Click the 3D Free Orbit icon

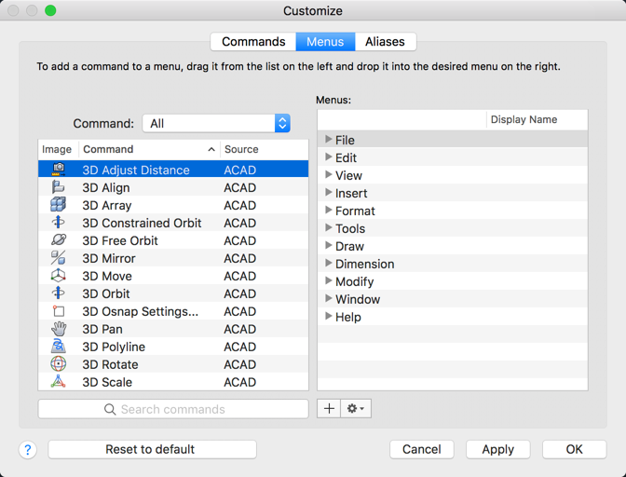58,240
